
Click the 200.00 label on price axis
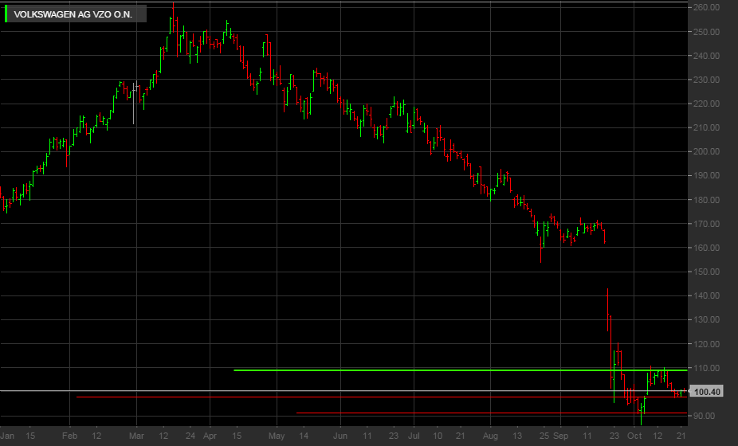[x=707, y=152]
